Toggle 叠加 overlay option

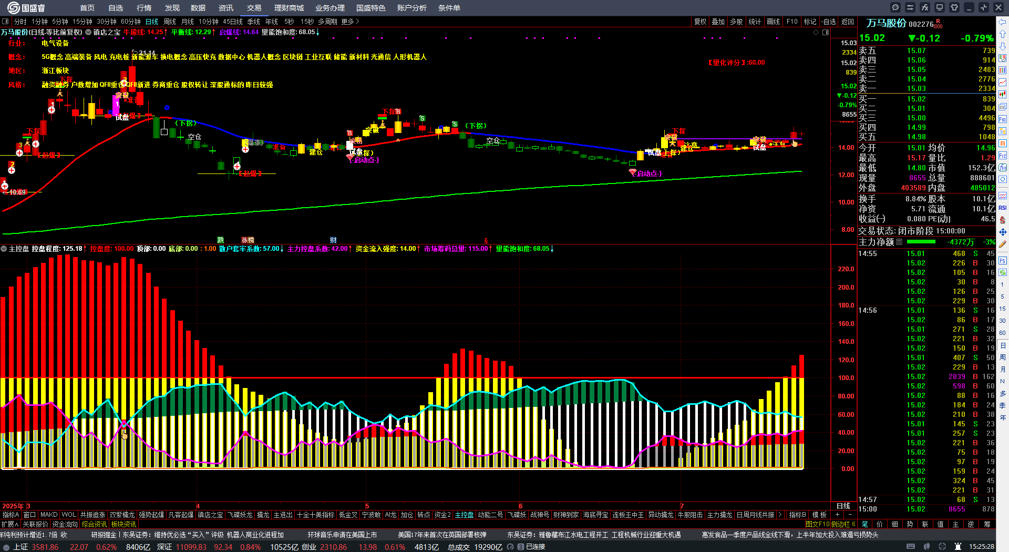tap(718, 22)
